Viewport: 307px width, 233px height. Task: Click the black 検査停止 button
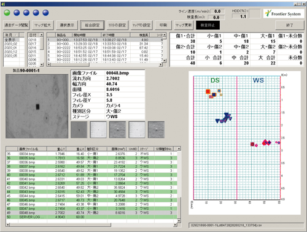(x=208, y=25)
